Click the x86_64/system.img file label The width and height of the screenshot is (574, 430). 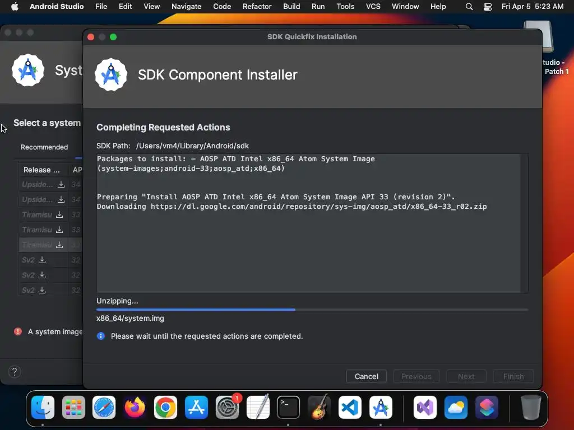(x=130, y=318)
